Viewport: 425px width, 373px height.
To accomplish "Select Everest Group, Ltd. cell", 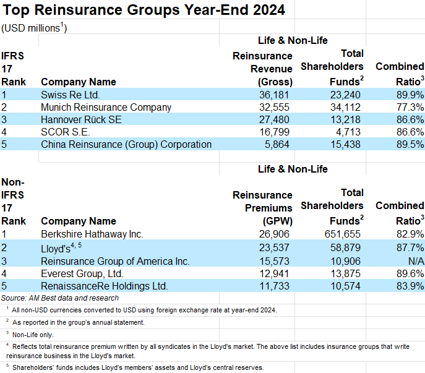I will point(82,274).
